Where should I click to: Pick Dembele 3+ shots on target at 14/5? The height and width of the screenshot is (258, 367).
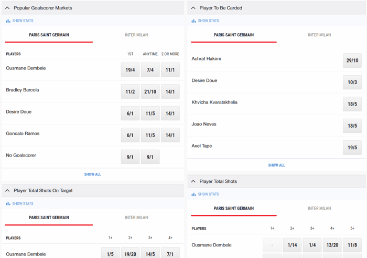coord(150,253)
